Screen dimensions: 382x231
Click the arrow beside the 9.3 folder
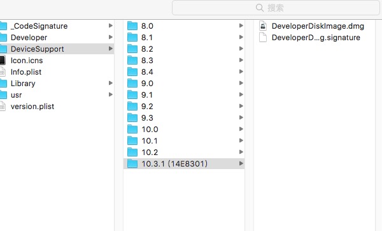click(x=241, y=117)
